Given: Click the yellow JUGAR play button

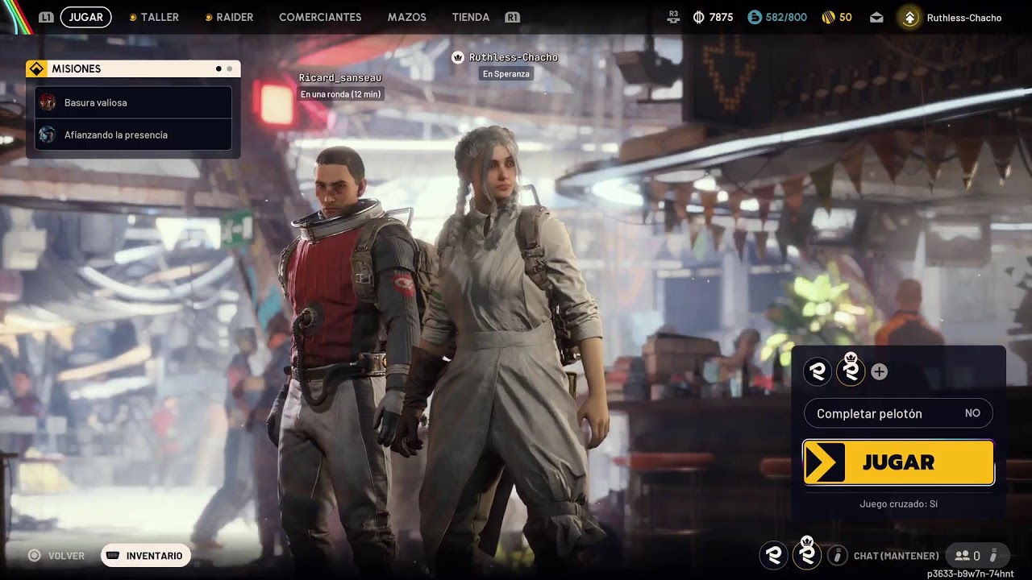Looking at the screenshot, I should 898,462.
